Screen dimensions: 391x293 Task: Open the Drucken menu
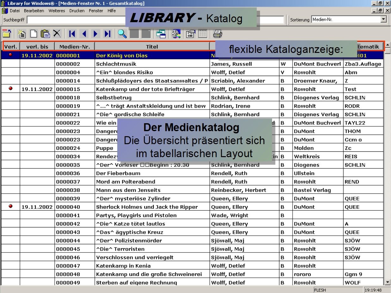click(x=77, y=11)
